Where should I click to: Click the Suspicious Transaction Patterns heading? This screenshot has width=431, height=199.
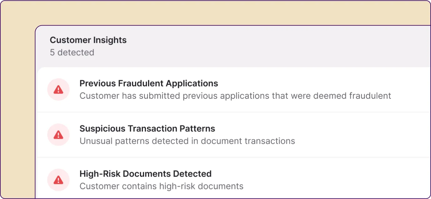click(147, 128)
